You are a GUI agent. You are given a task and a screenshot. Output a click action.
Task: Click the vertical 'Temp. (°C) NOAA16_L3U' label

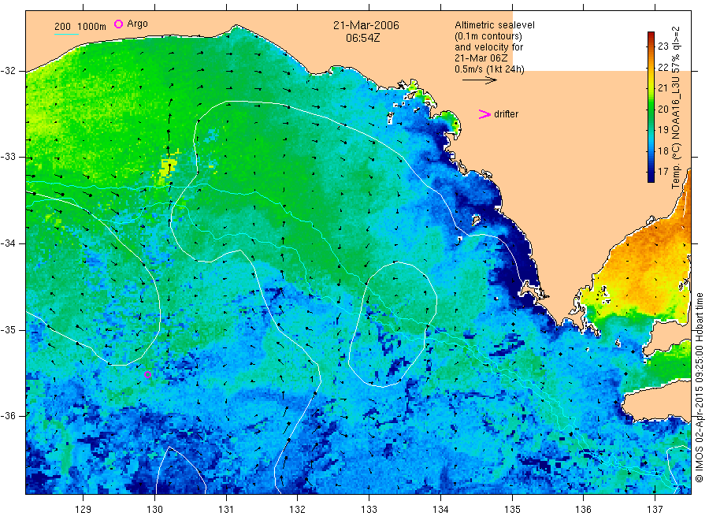point(676,108)
